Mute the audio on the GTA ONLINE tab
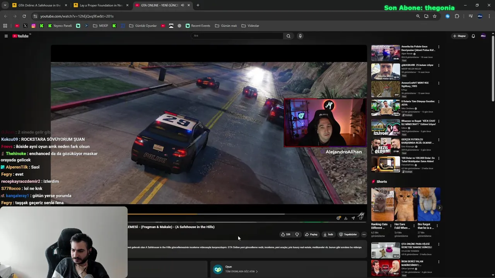 click(182, 5)
